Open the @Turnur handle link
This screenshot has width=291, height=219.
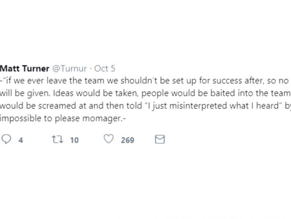pyautogui.click(x=69, y=68)
